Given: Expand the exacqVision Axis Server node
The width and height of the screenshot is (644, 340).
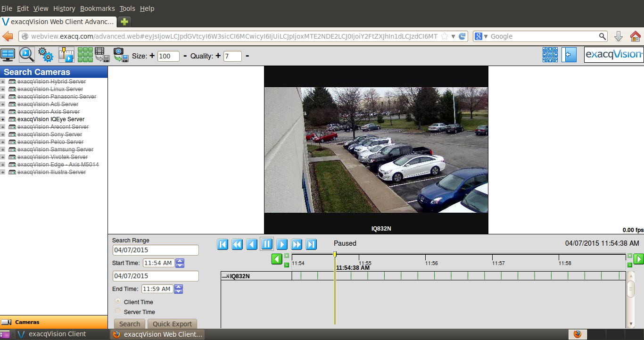Looking at the screenshot, I should [3, 112].
